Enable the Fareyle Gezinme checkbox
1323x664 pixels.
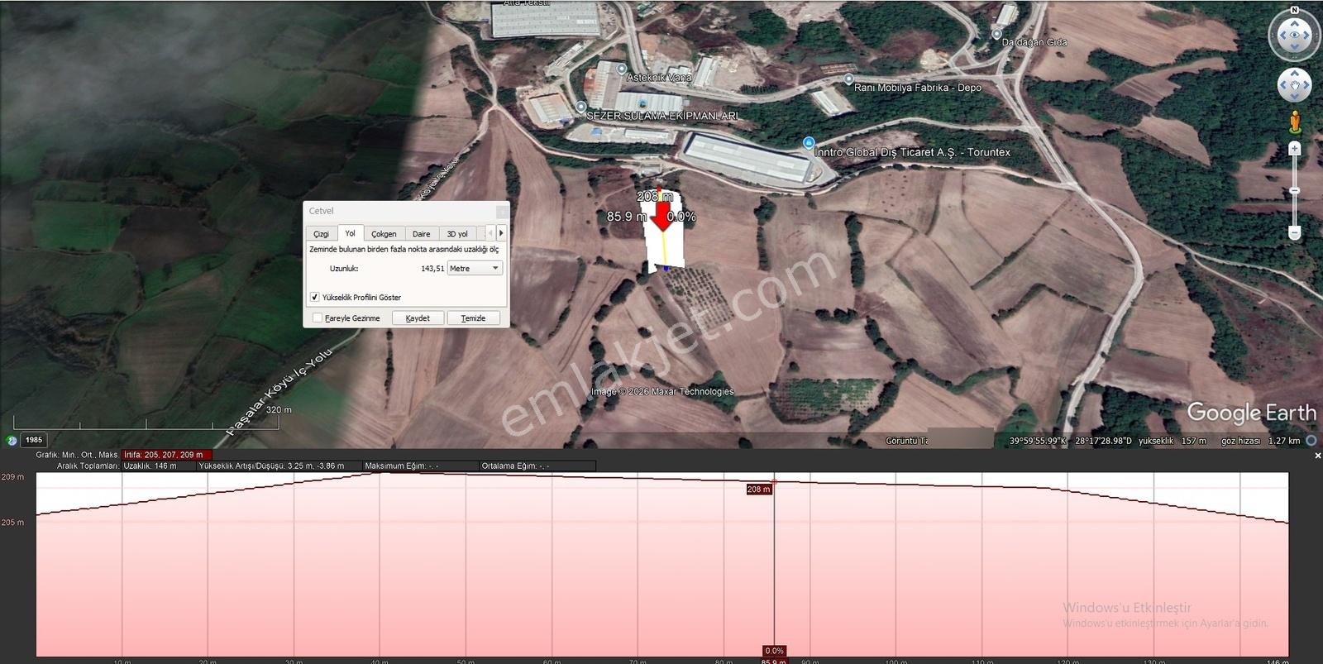[x=318, y=318]
